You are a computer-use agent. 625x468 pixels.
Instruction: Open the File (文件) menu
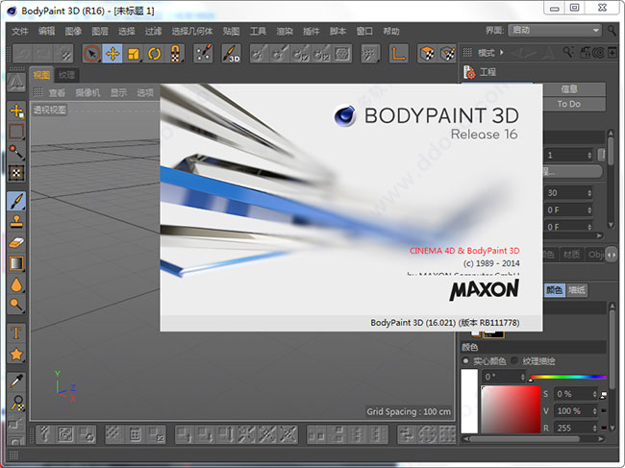(x=20, y=31)
